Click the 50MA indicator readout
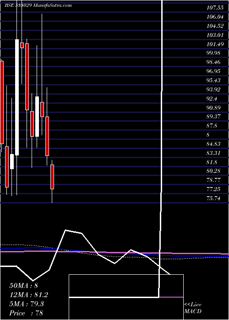229x320 pixels. (x=24, y=286)
